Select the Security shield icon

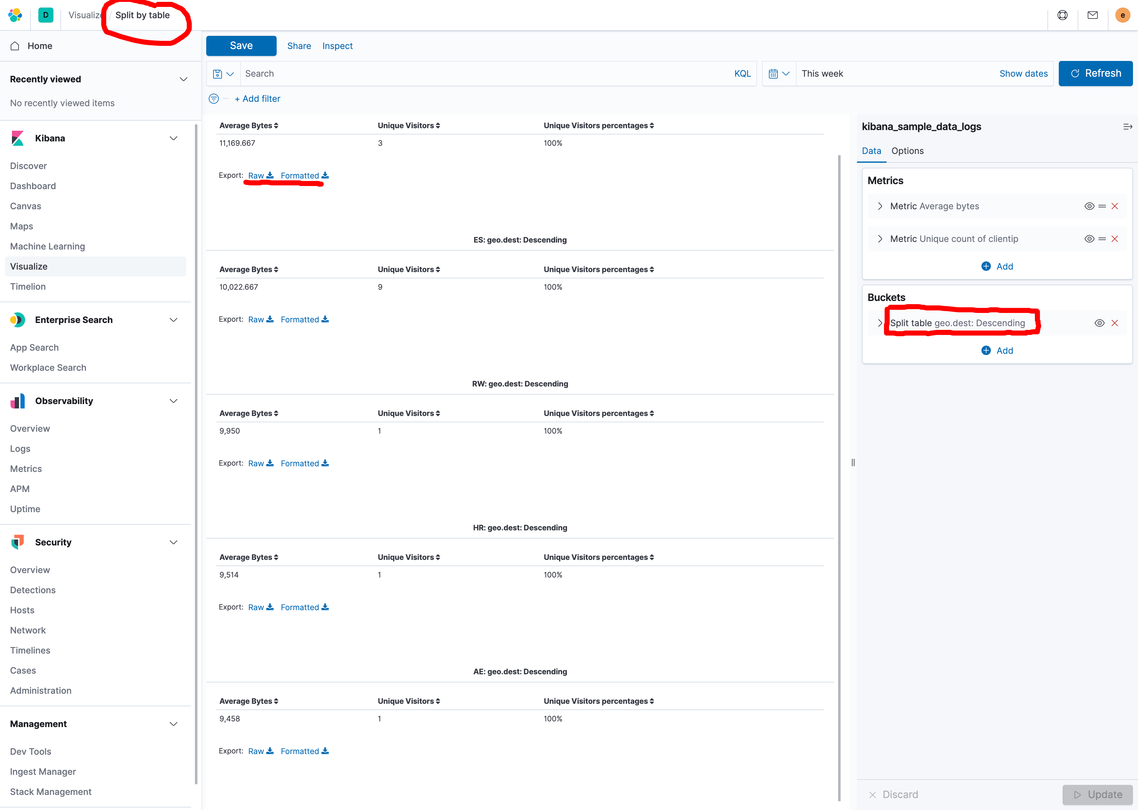[x=18, y=542]
